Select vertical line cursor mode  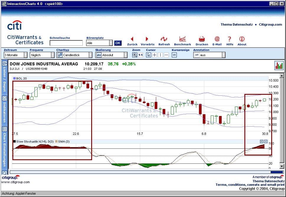click(x=160, y=55)
